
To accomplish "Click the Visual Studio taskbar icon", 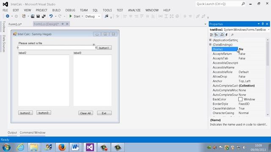I will 90,147.
